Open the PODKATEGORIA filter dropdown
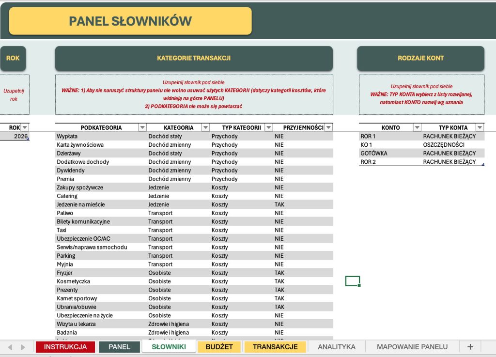Screen dimensions: 496x357 (x=142, y=127)
